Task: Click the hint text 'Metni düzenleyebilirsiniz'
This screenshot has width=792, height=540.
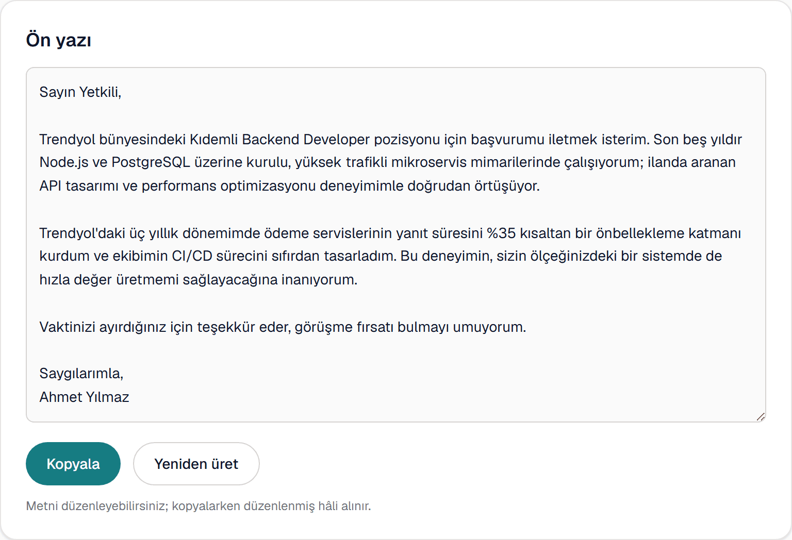Action: 199,506
